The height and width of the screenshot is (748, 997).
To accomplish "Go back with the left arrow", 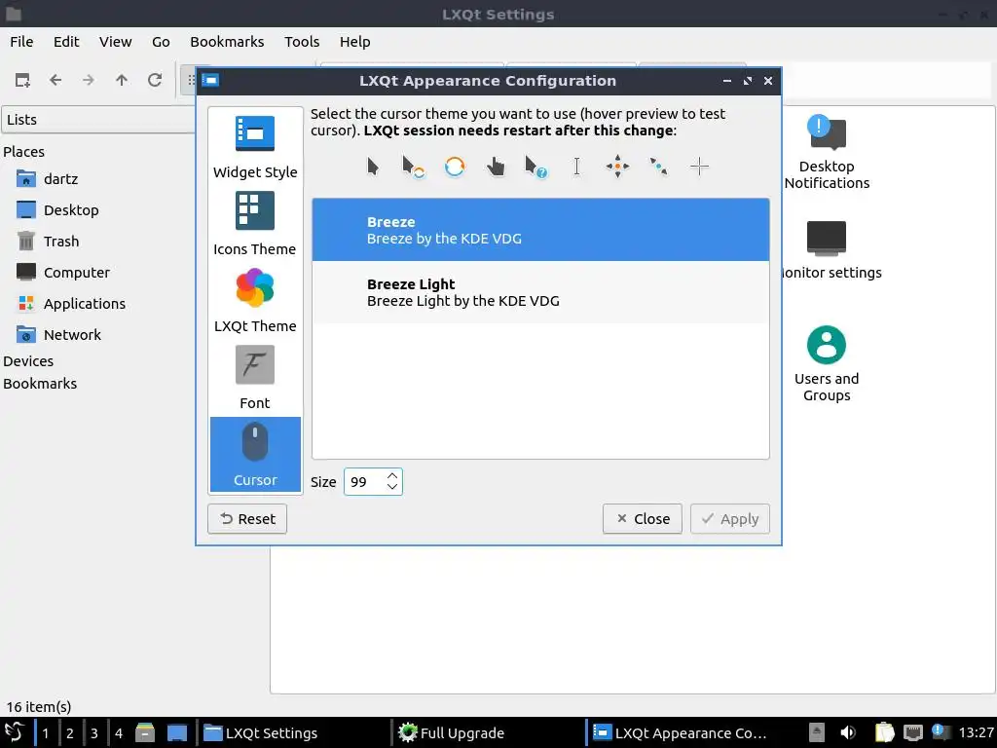I will [x=55, y=80].
